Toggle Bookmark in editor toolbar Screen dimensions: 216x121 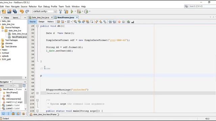[x=105, y=22]
